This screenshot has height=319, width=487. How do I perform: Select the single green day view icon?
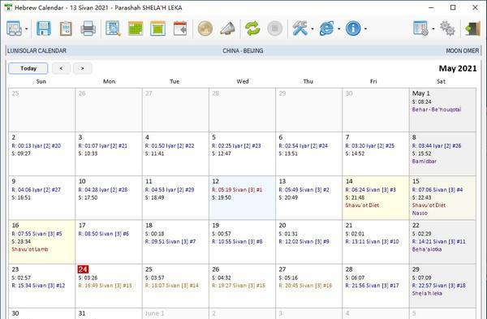(157, 28)
